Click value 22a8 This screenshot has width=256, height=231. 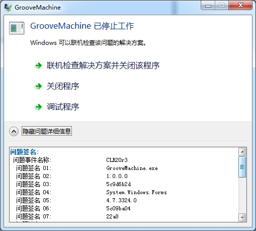[x=112, y=216]
